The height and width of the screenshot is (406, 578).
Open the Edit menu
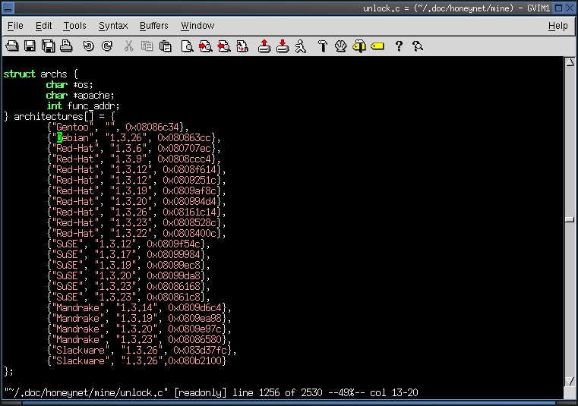pyautogui.click(x=43, y=25)
